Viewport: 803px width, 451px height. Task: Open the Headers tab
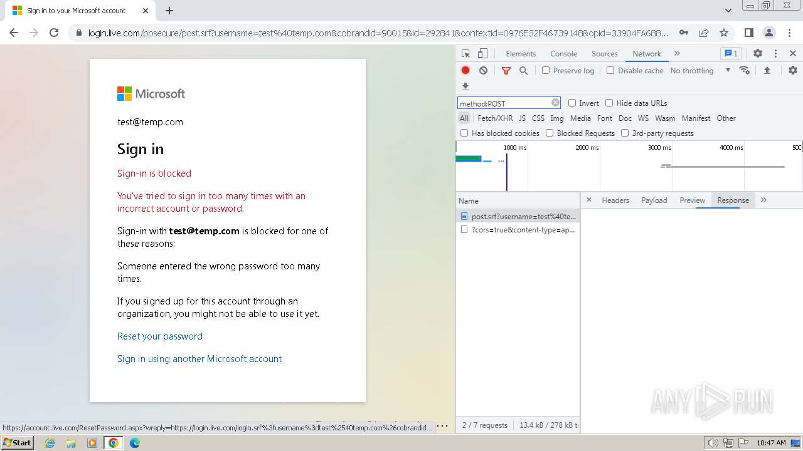pyautogui.click(x=615, y=200)
